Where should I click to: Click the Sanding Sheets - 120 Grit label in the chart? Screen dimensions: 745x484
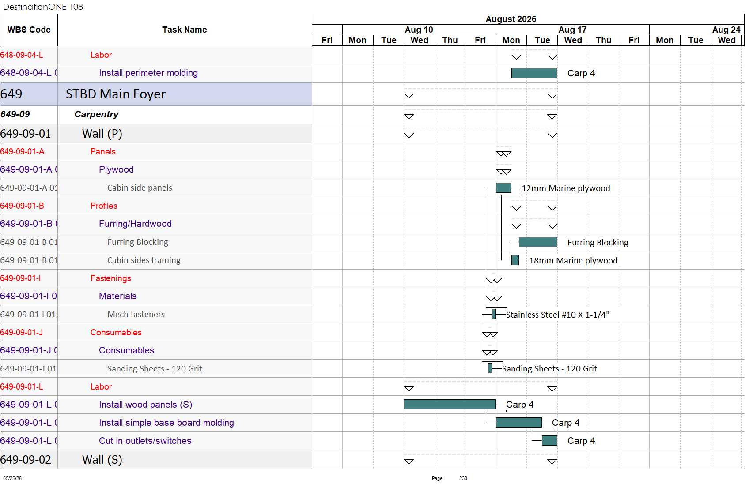(549, 368)
